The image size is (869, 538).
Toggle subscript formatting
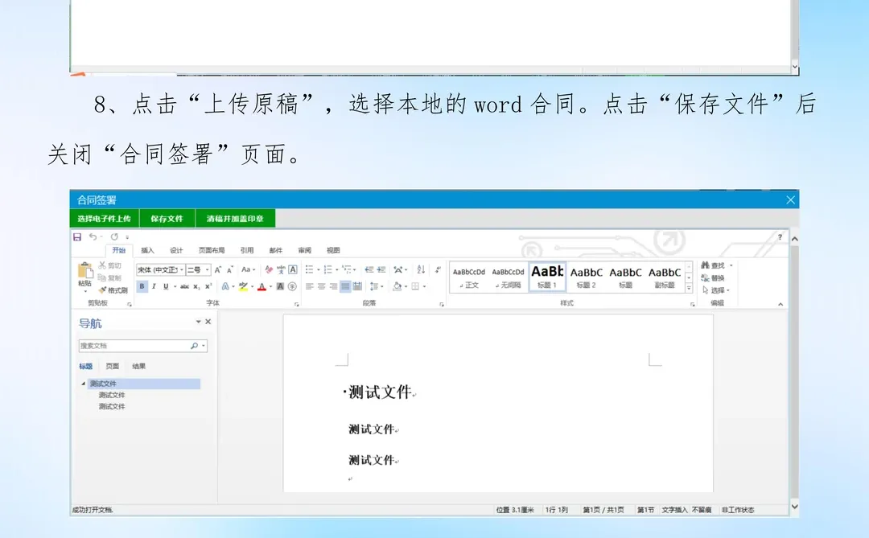[196, 285]
